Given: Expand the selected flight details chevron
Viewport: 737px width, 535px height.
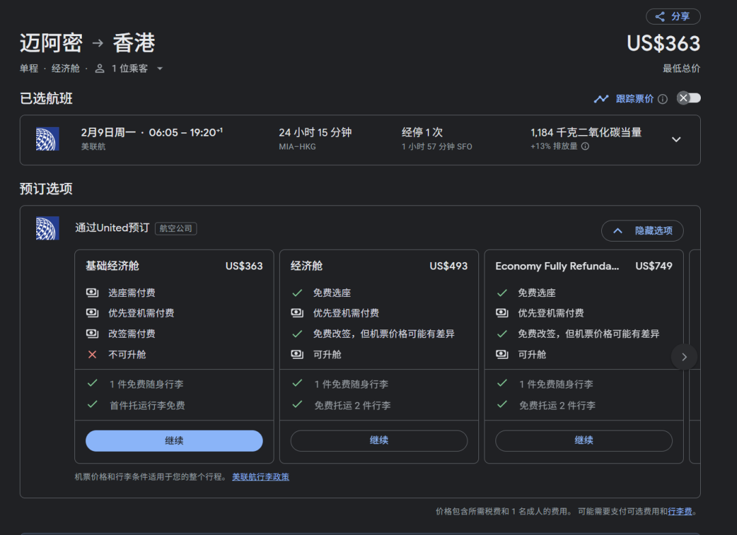Looking at the screenshot, I should (676, 139).
